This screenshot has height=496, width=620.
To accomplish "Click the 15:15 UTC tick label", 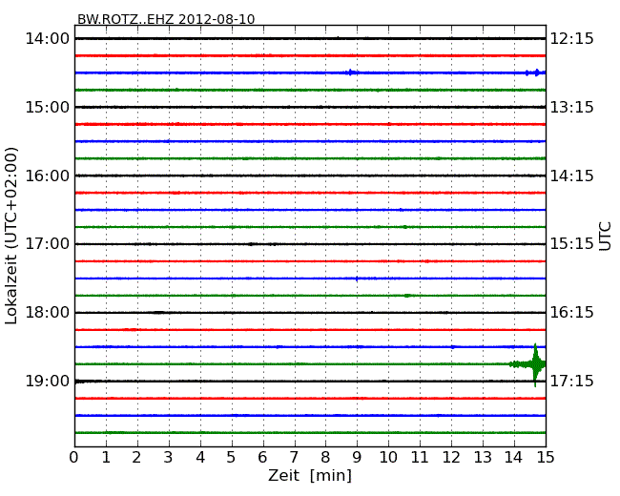I will pos(572,243).
